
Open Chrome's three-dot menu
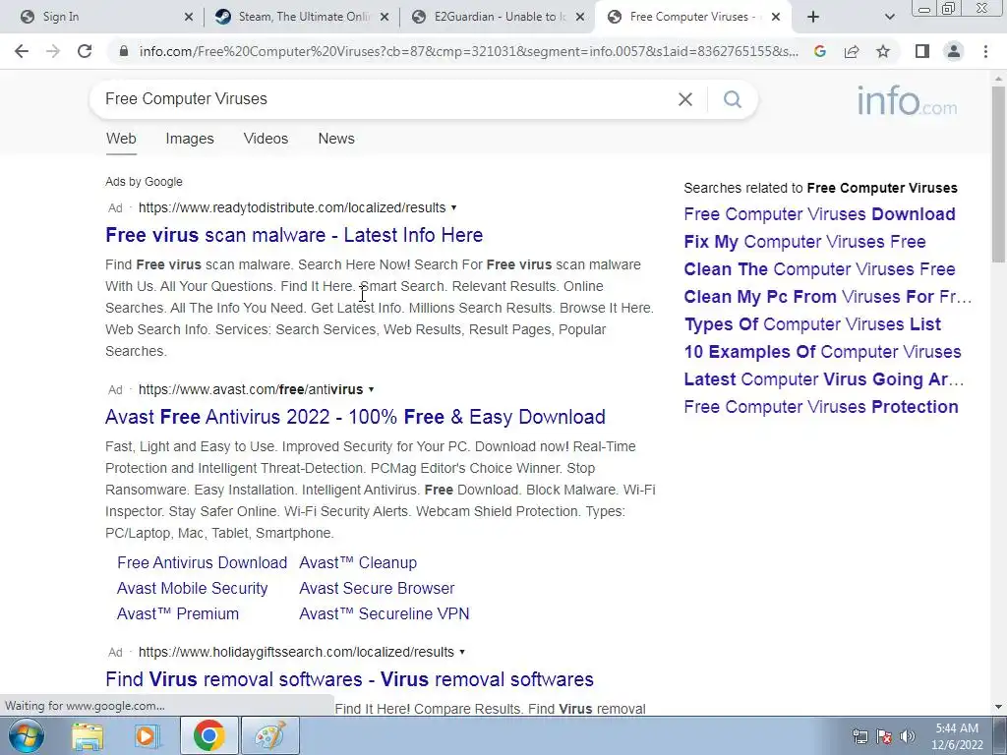(x=985, y=51)
